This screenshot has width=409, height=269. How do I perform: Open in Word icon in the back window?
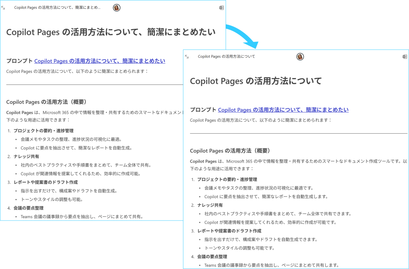(x=221, y=8)
